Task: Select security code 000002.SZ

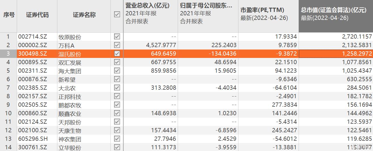Action: (33, 45)
